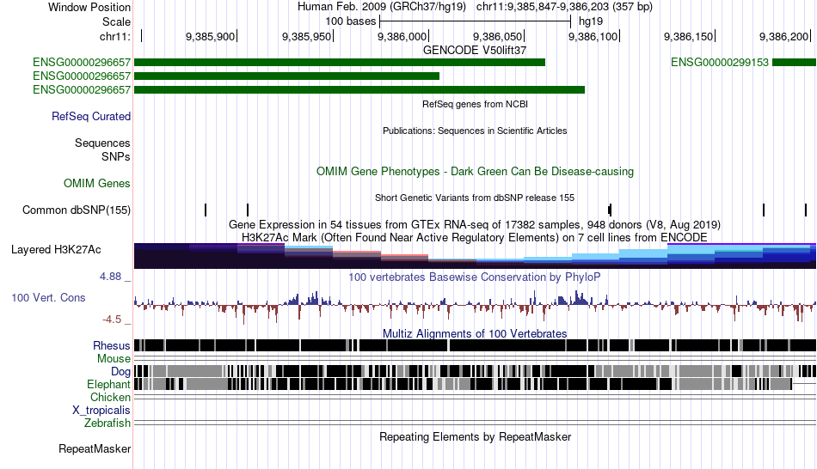The width and height of the screenshot is (817, 469).
Task: Open Short Genetic Variants from dbSNP title
Action: [x=475, y=198]
